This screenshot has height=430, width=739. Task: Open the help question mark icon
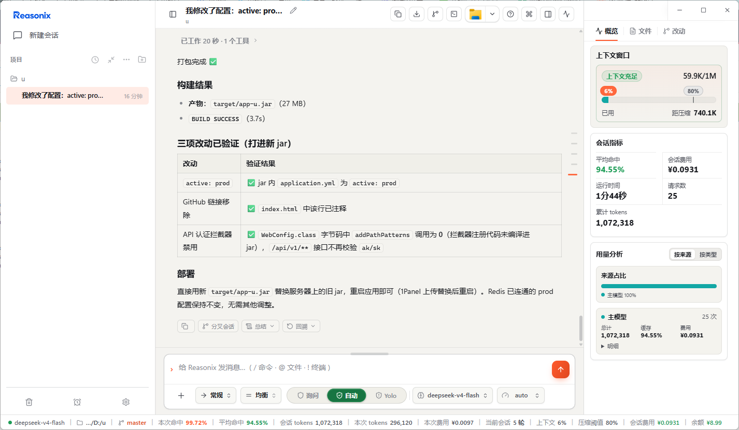[x=510, y=14]
